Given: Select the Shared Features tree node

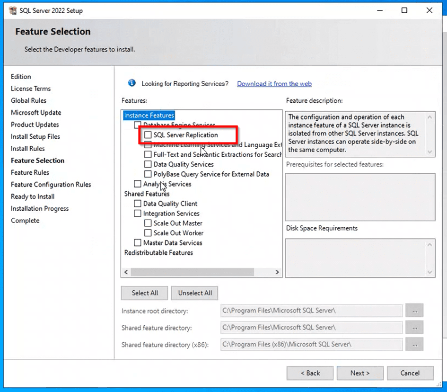Looking at the screenshot, I should click(x=147, y=194).
